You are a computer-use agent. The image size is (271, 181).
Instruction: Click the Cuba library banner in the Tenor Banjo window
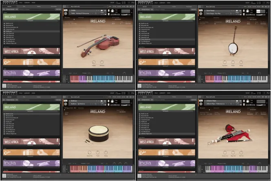pyautogui.click(x=167, y=62)
